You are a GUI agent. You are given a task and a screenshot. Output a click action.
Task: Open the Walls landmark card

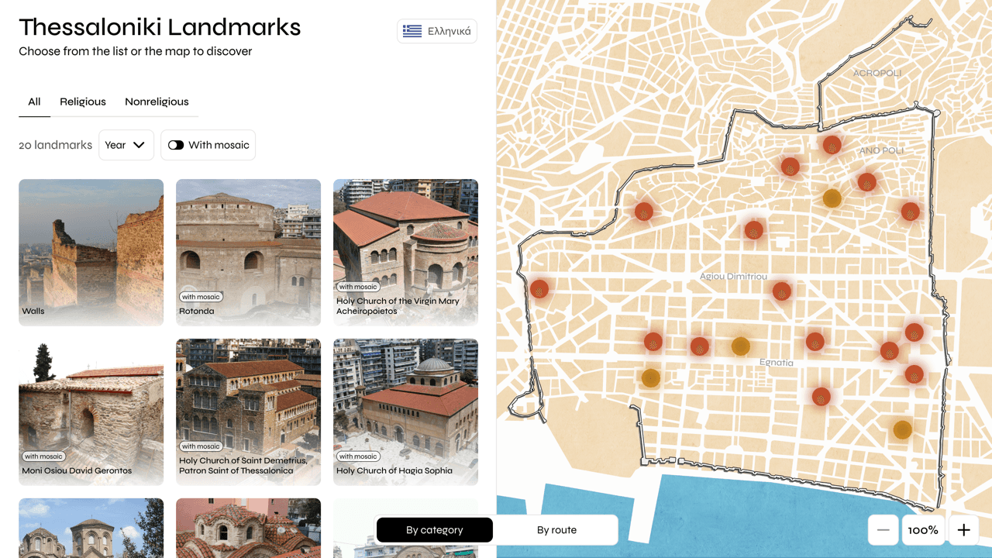point(91,253)
